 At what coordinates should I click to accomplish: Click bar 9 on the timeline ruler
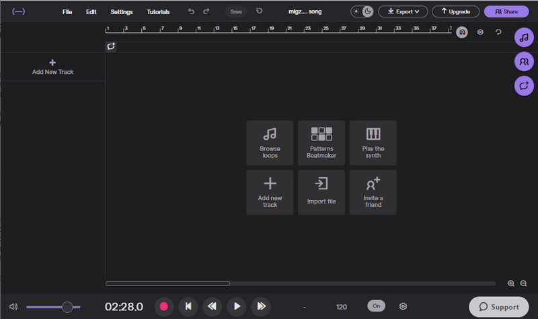point(180,29)
